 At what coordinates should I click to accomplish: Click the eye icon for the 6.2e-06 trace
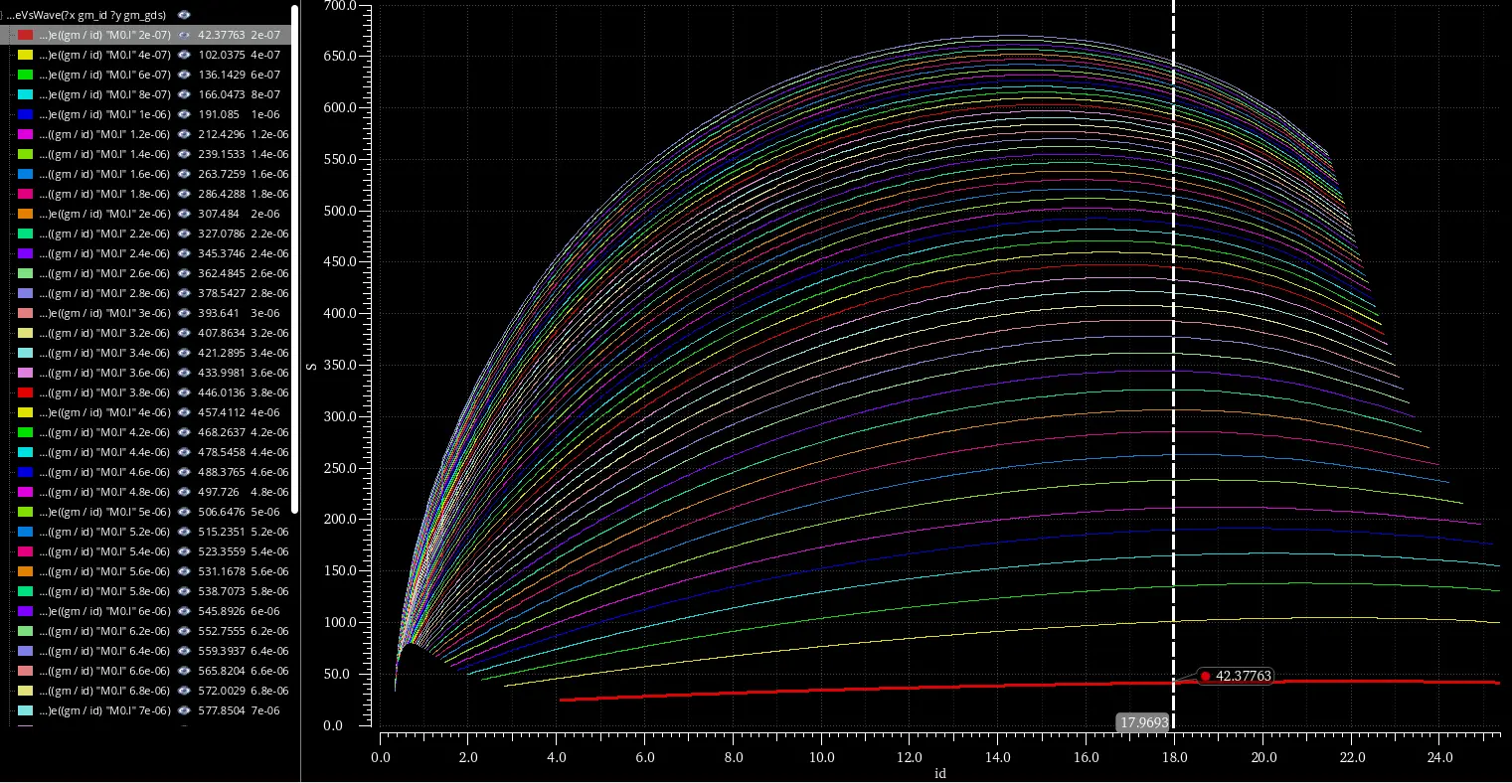pos(184,631)
